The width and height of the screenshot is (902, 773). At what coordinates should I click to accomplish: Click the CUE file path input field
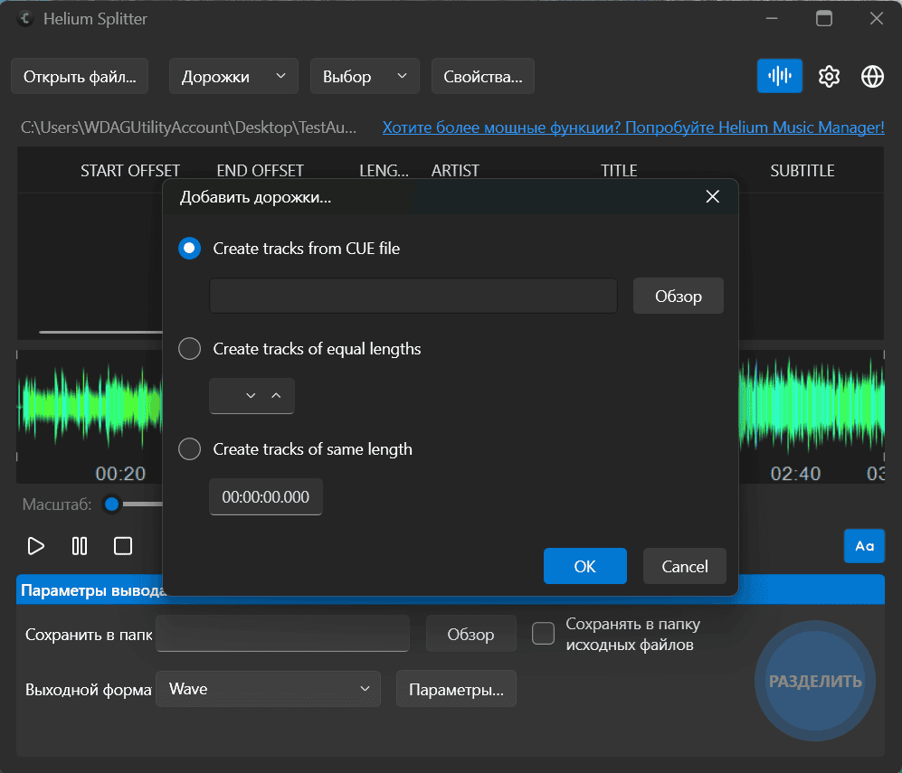tap(413, 296)
